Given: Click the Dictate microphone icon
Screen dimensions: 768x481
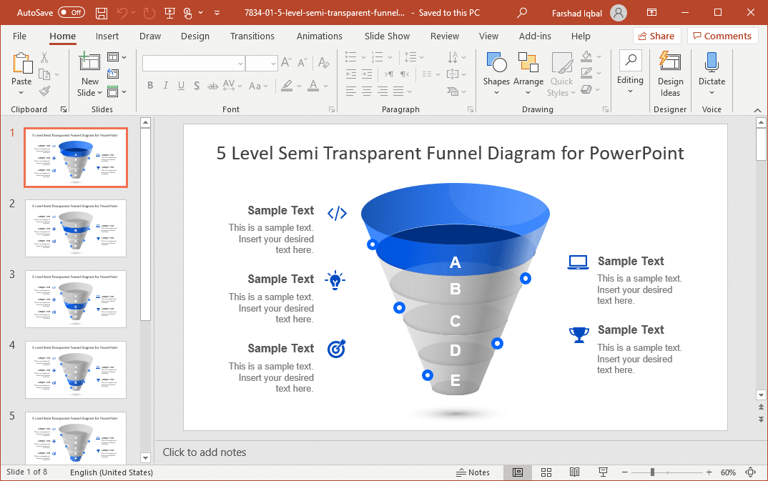Looking at the screenshot, I should (712, 64).
